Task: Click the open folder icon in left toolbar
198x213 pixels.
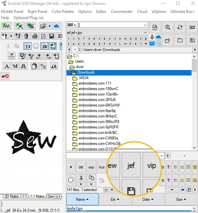Action: tap(43, 26)
